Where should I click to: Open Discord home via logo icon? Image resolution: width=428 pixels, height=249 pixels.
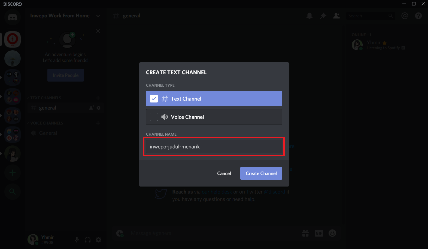(x=13, y=17)
